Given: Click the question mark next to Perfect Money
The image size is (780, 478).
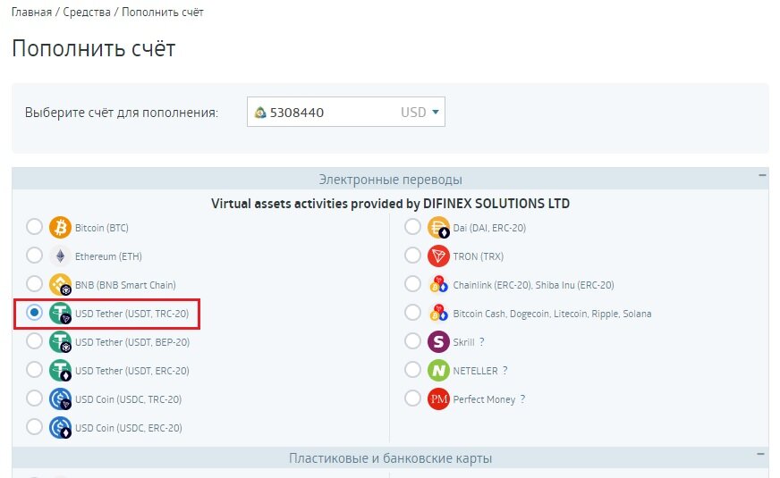Looking at the screenshot, I should coord(522,399).
